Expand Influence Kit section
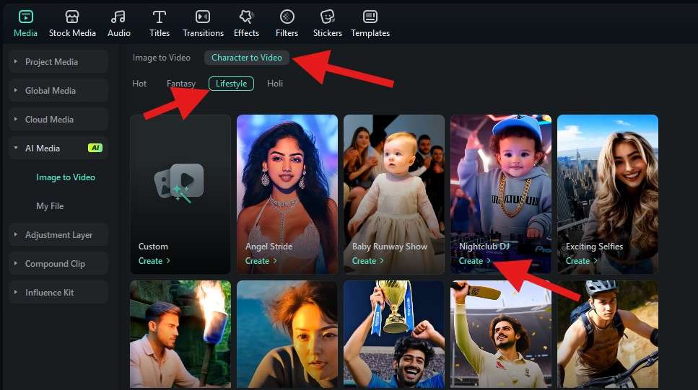698x390 pixels. [x=58, y=293]
